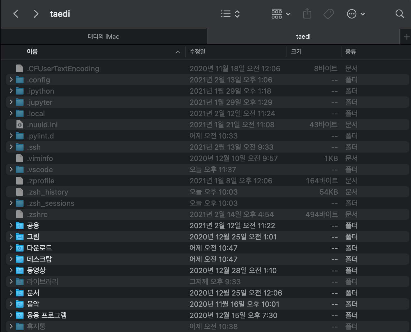This screenshot has height=332, width=411.
Task: Expand the .vscode folder disclosure triangle
Action: 10,169
